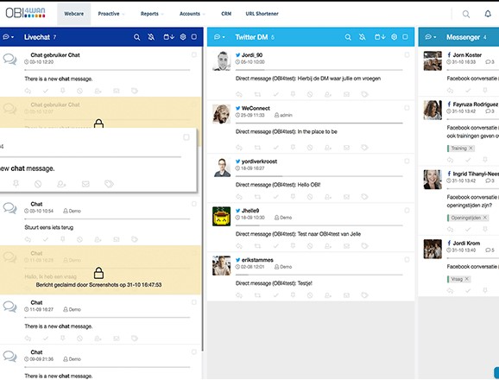The image size is (499, 380).
Task: Mute notifications for Livechat column
Action: tap(151, 37)
